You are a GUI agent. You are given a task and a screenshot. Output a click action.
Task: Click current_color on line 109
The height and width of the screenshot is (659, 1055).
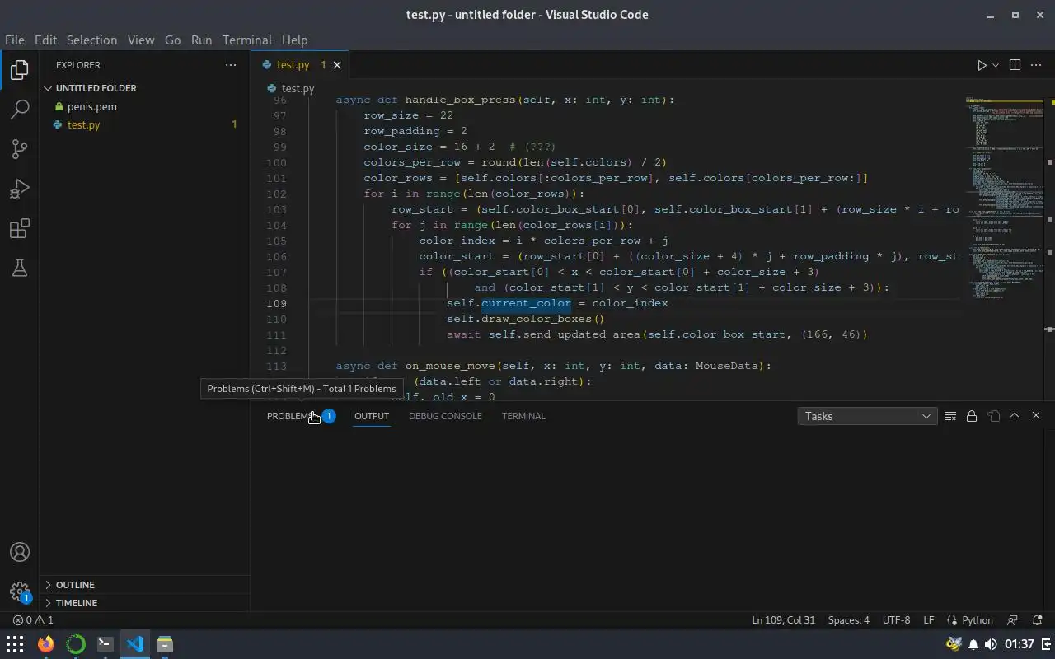526,303
